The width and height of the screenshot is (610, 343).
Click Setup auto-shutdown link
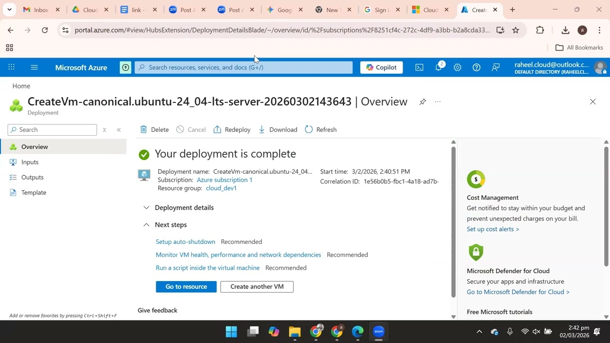click(185, 242)
